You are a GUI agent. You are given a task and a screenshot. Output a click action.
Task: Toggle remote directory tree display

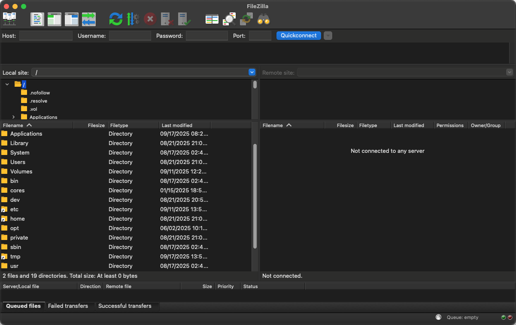click(72, 19)
